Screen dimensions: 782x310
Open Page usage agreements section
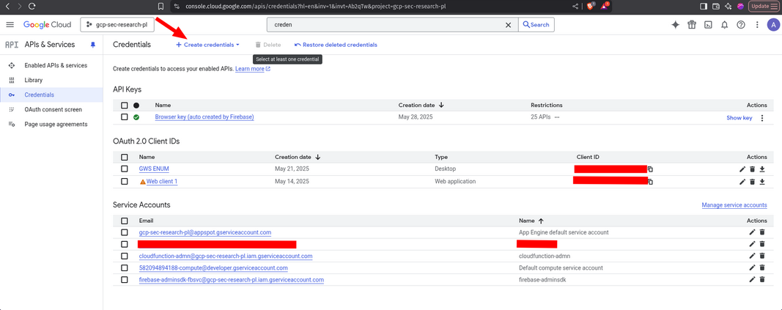coord(56,124)
